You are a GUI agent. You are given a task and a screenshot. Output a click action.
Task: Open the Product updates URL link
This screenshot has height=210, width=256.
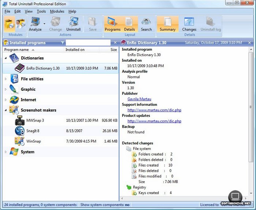pos(154,121)
